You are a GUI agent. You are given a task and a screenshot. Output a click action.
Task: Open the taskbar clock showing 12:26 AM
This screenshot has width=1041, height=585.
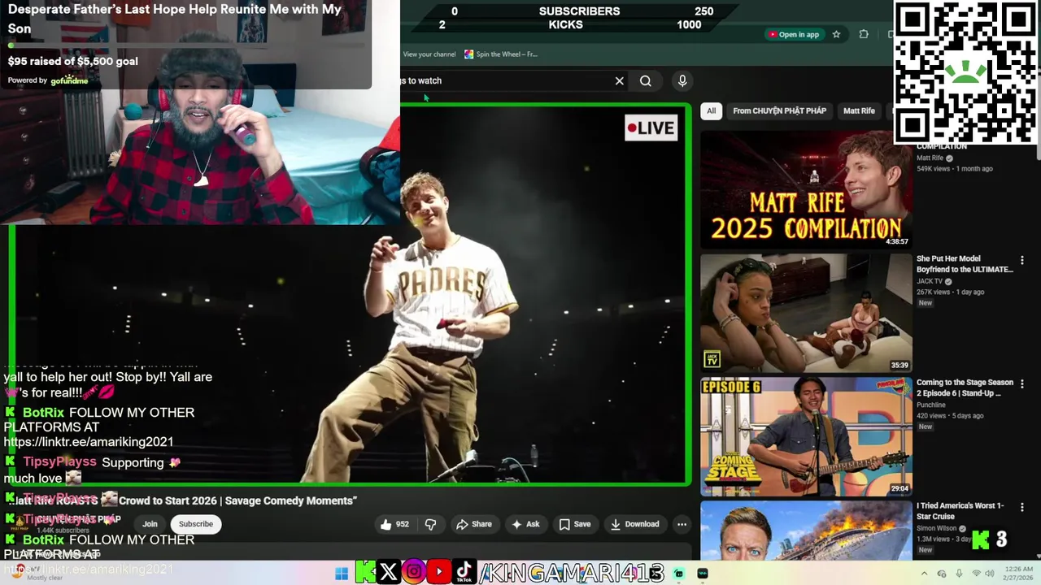pos(1018,574)
